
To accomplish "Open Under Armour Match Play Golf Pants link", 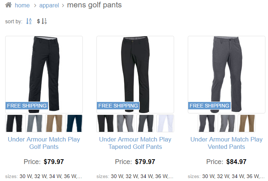I will click(x=44, y=143).
